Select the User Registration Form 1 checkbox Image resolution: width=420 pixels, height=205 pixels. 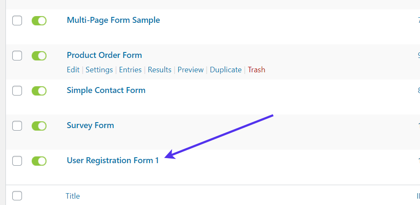17,161
